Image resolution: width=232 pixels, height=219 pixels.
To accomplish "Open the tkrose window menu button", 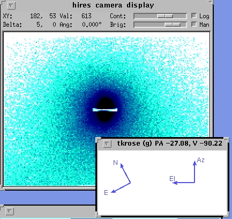I will click(107, 144).
